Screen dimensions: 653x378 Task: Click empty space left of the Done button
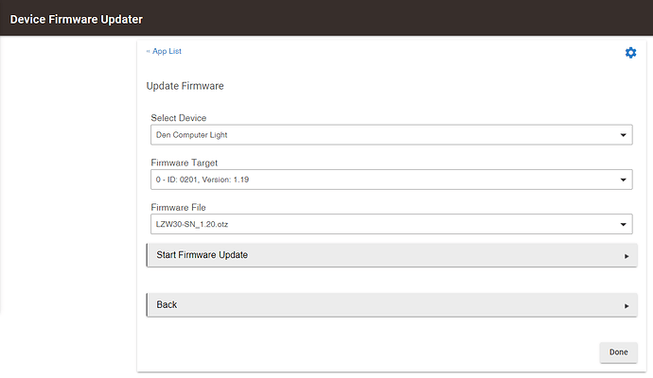click(379, 352)
